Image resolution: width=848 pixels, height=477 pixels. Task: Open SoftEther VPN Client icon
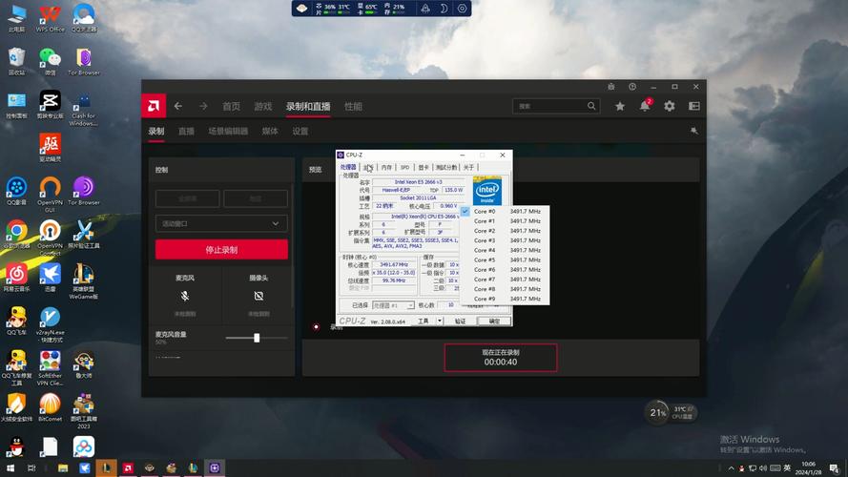50,367
